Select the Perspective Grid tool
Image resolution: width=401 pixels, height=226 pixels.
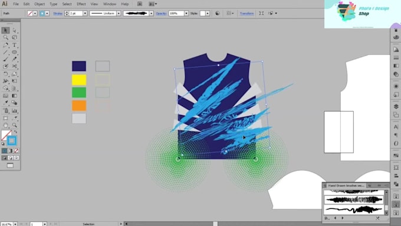[x=14, y=89]
